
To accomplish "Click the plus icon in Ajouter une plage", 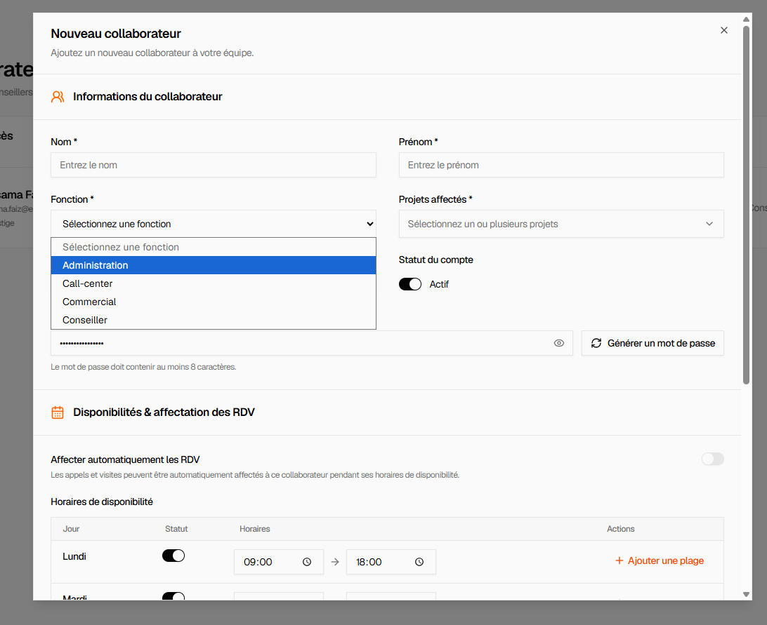I will click(x=619, y=560).
